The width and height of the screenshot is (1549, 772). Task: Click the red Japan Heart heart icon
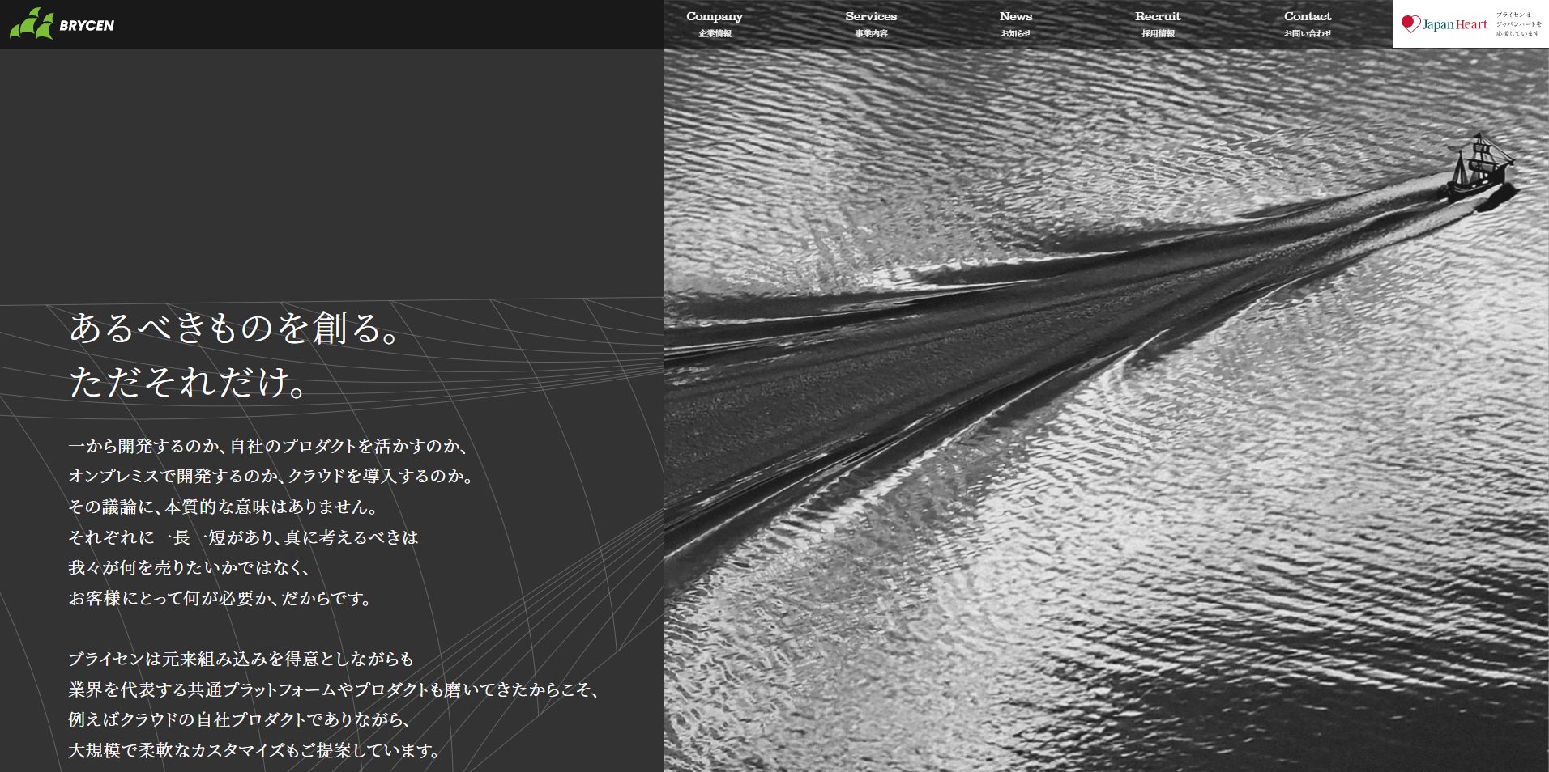coord(1410,24)
